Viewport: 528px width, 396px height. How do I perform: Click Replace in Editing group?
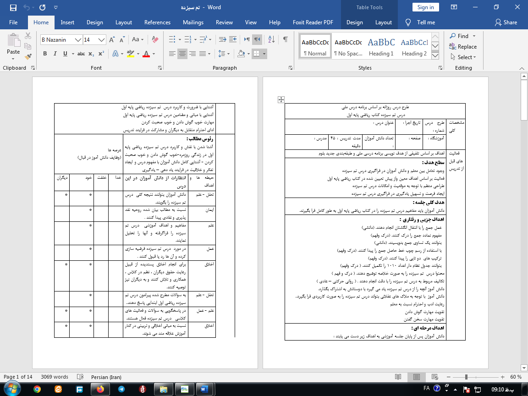pyautogui.click(x=463, y=46)
